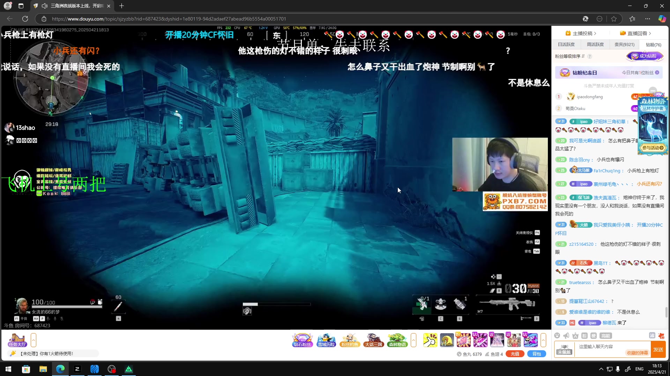
Task: Minimize the floating 森林物语 widget with the minus button
Action: coord(653,90)
